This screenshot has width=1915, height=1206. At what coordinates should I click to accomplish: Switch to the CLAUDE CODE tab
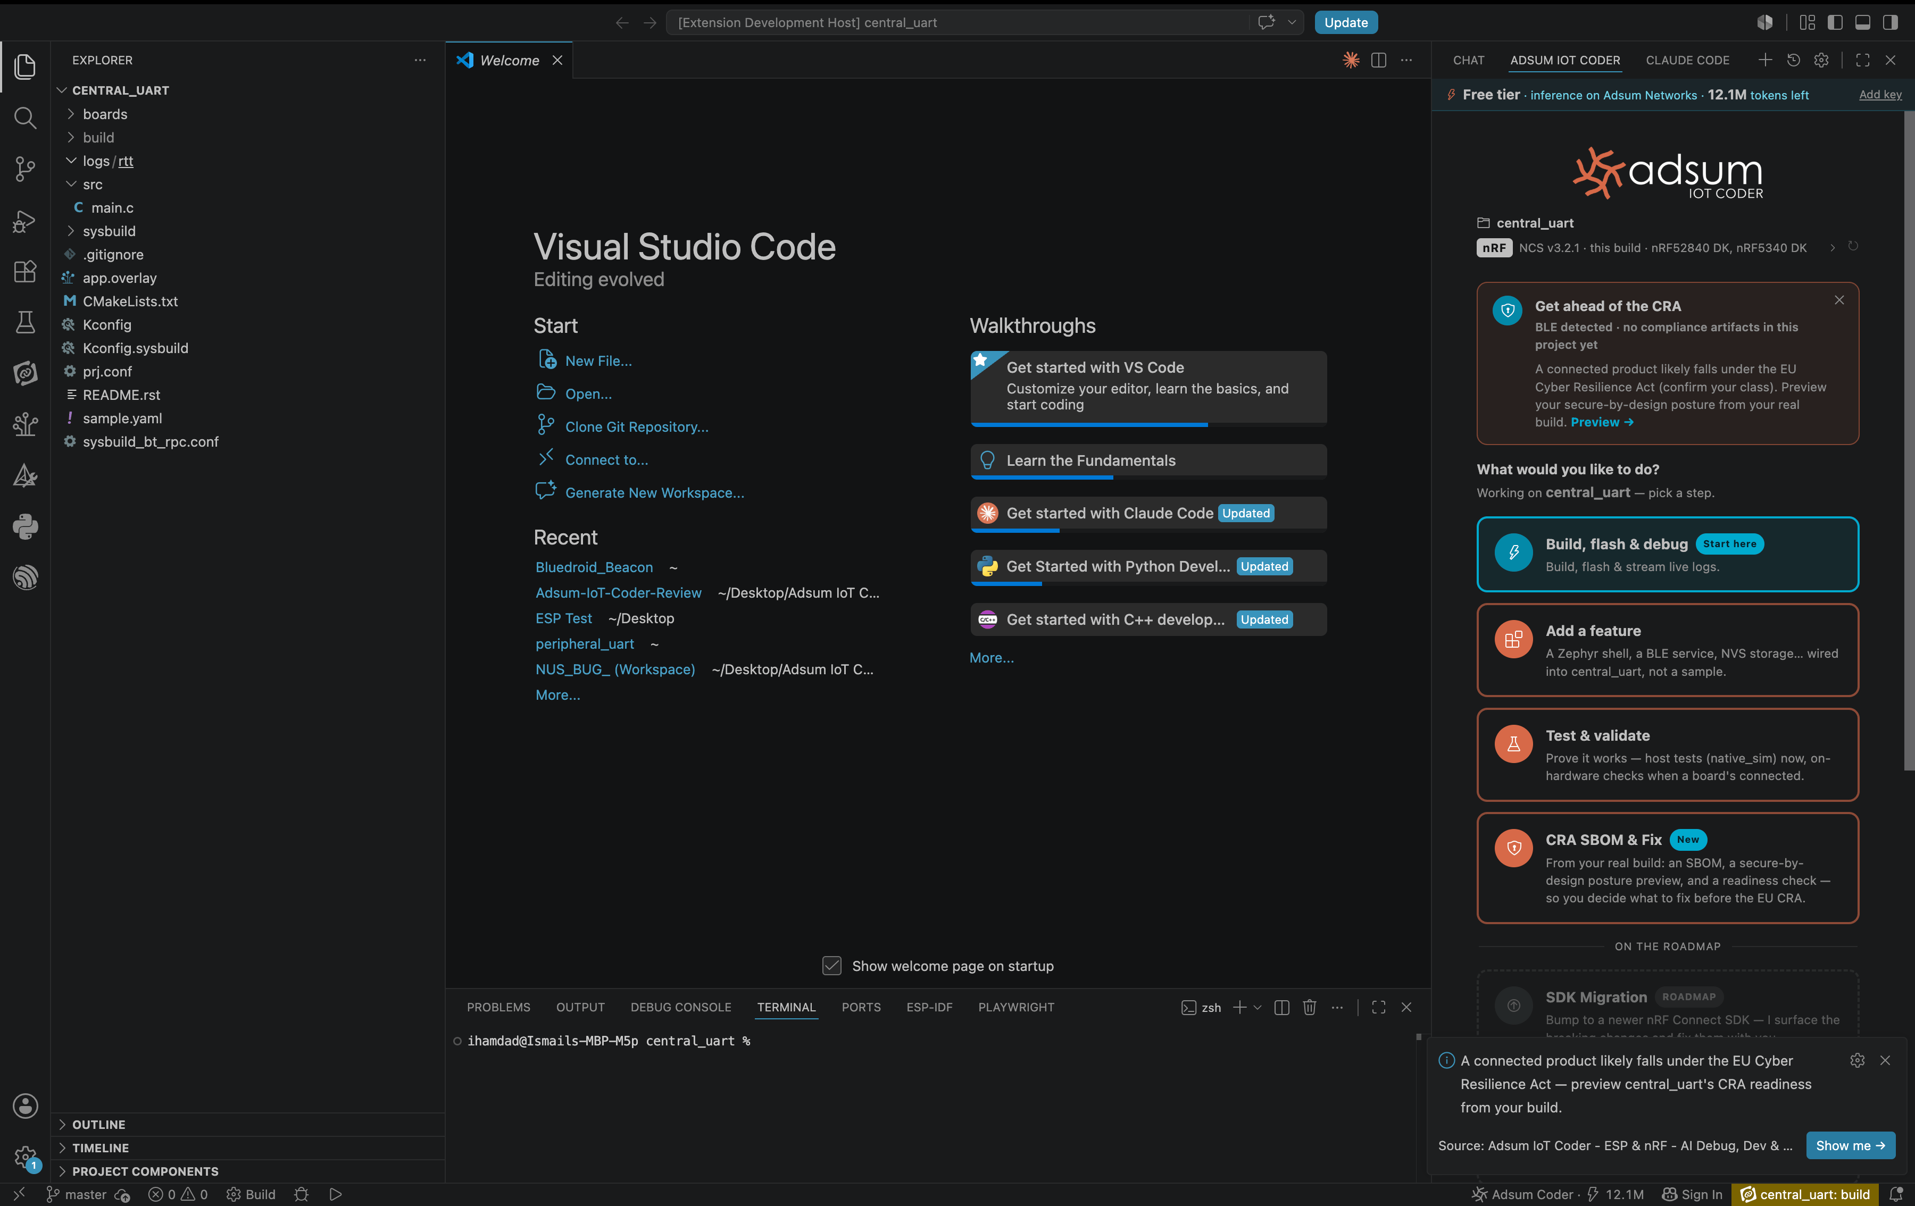[x=1687, y=61]
